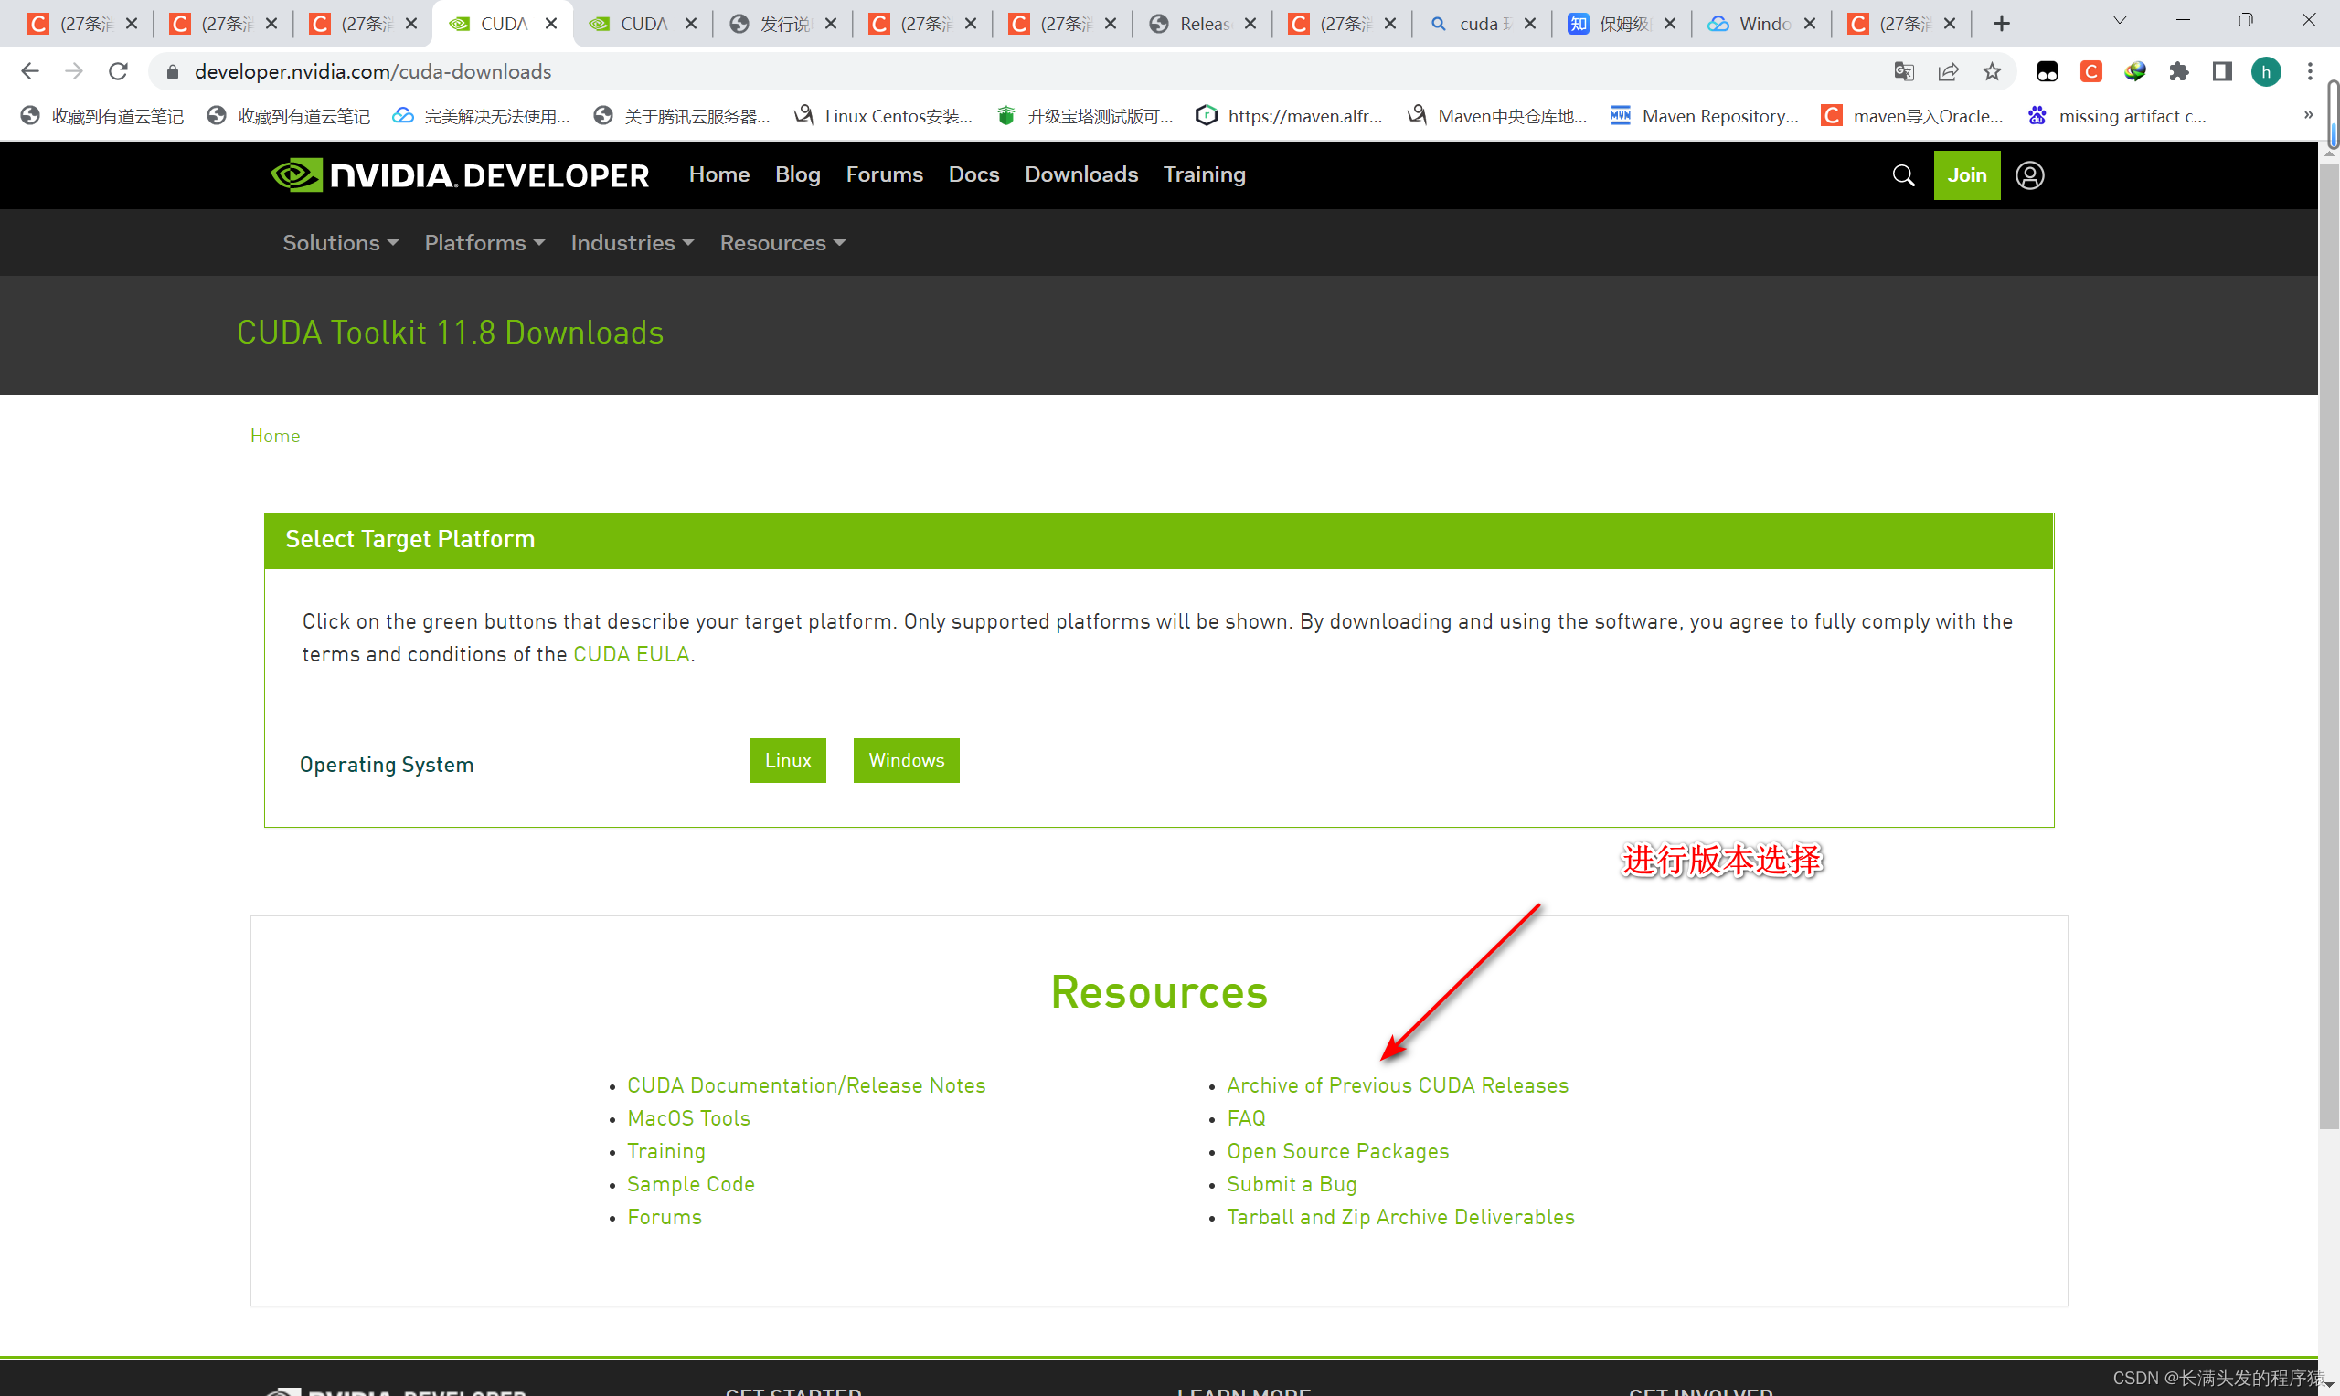Click the black extension icon beside CSDN
2340x1396 pixels.
click(2047, 71)
